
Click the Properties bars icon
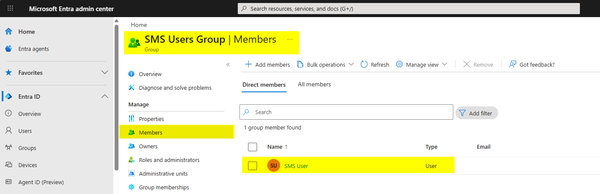(x=132, y=119)
